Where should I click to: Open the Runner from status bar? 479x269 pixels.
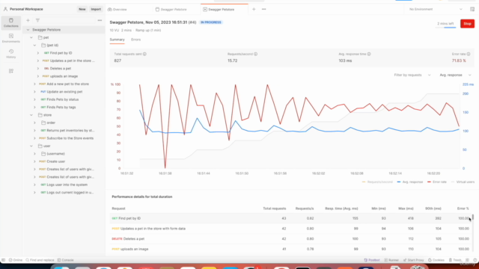click(391, 260)
